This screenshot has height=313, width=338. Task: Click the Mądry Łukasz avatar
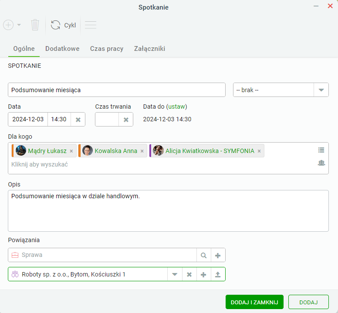click(21, 150)
